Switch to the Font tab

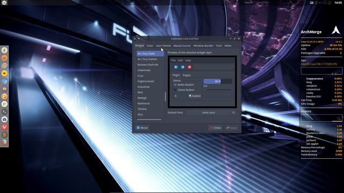point(219,46)
